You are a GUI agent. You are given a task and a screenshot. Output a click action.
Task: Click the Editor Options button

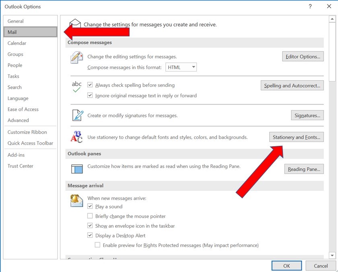pyautogui.click(x=303, y=56)
